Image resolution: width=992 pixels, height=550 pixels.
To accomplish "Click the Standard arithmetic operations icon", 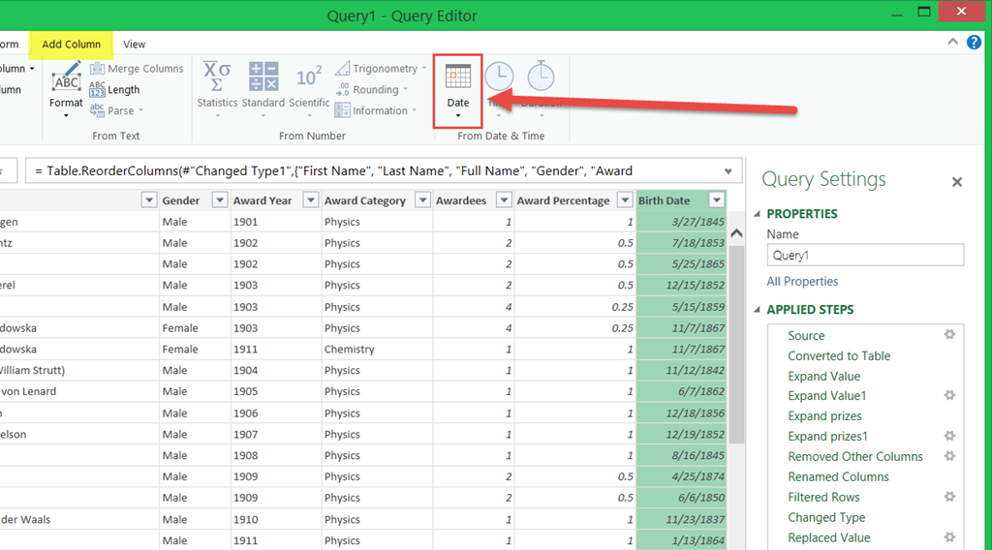I will 263,76.
